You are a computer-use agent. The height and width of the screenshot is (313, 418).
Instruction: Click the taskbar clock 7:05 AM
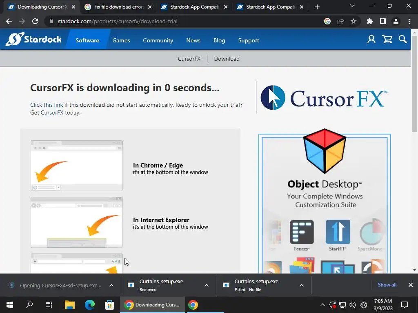[383, 305]
